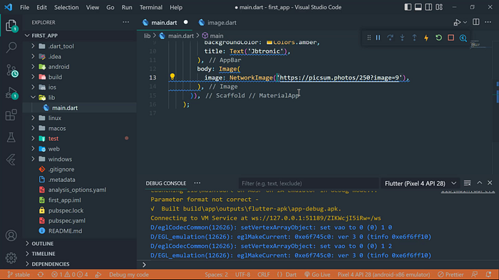Pause the debug session
The image size is (499, 280).
pos(378,38)
